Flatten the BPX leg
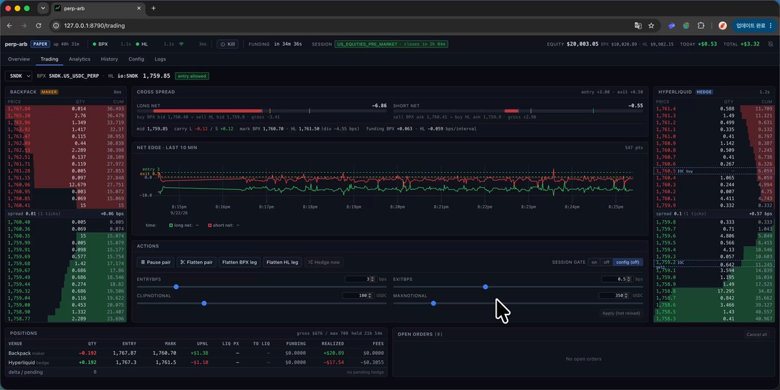This screenshot has width=780, height=390. point(240,262)
